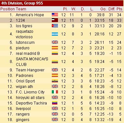Image resolution: width=124 pixels, height=123 pixels.
Task: Click the USA flag beside America's Hope
Action: pos(55,15)
